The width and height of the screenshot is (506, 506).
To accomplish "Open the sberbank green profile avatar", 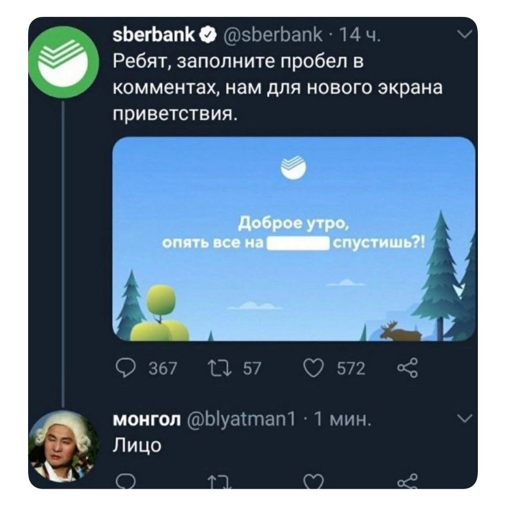I will point(63,62).
